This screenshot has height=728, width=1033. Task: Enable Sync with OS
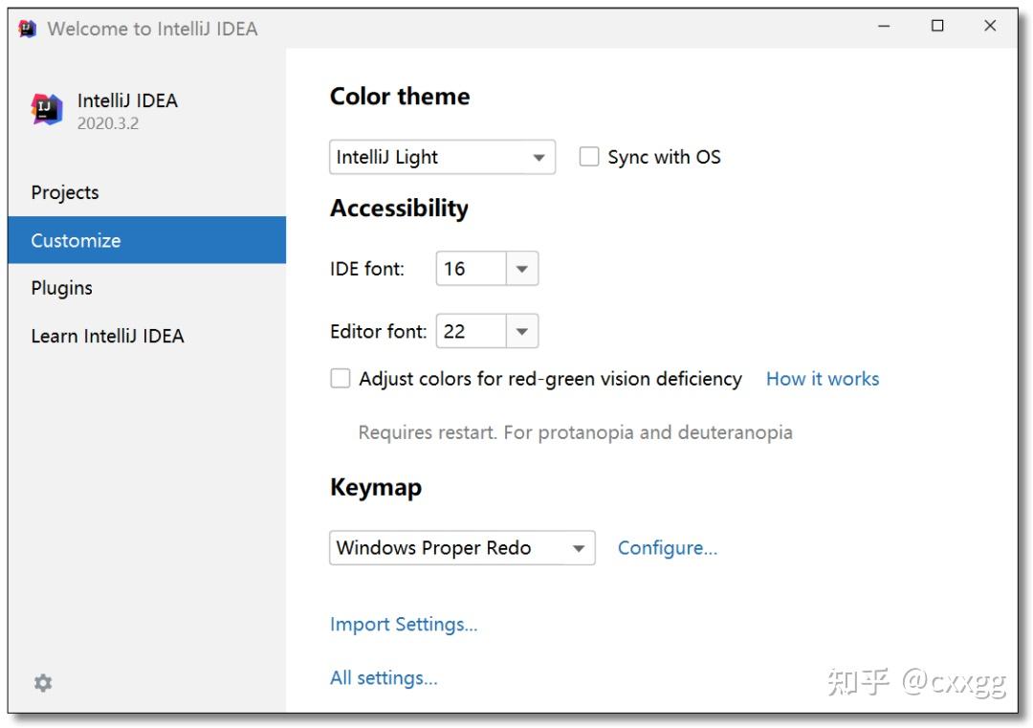(589, 157)
